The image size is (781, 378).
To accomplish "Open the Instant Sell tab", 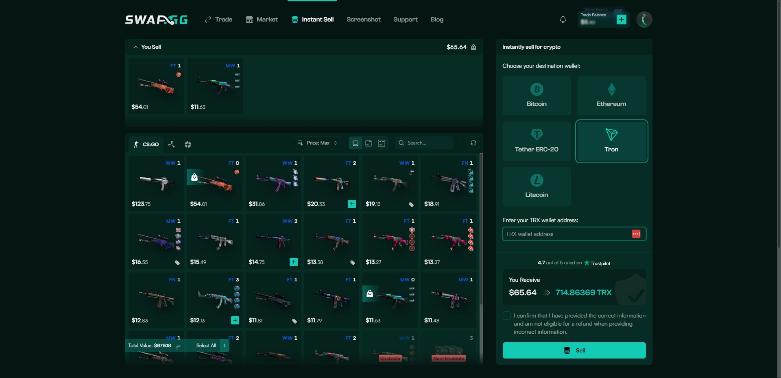I will (x=313, y=19).
